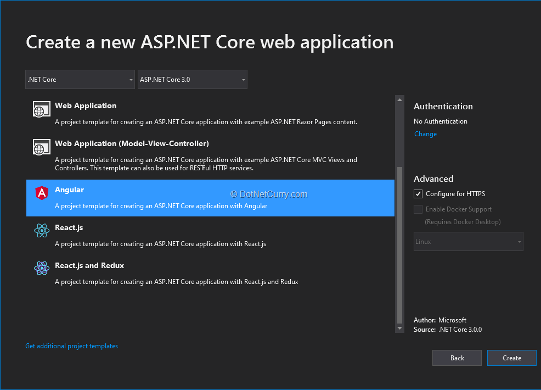The width and height of the screenshot is (541, 390).
Task: Click the Back button
Action: [x=457, y=358]
